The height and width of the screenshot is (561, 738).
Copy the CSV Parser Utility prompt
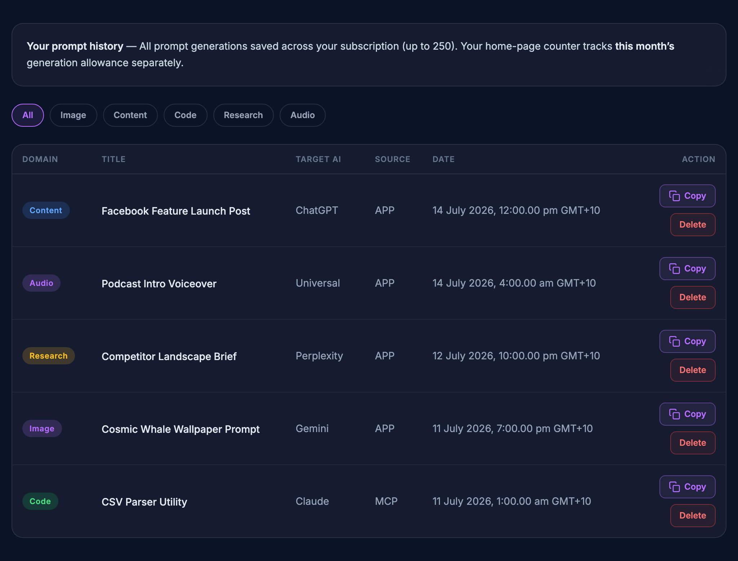pos(687,487)
